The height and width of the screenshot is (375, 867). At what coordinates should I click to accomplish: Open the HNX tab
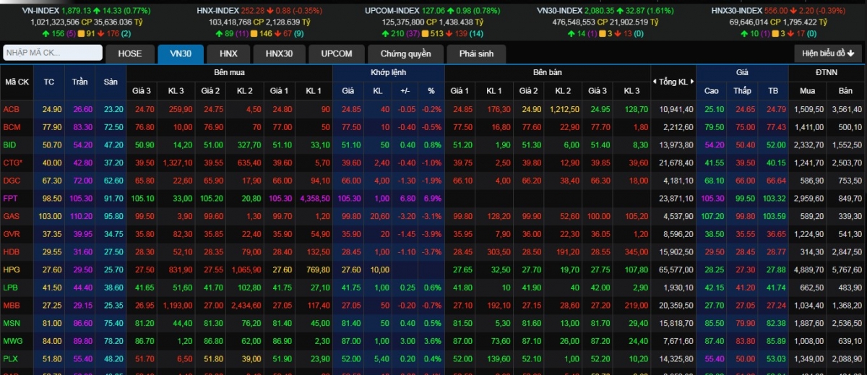point(228,53)
